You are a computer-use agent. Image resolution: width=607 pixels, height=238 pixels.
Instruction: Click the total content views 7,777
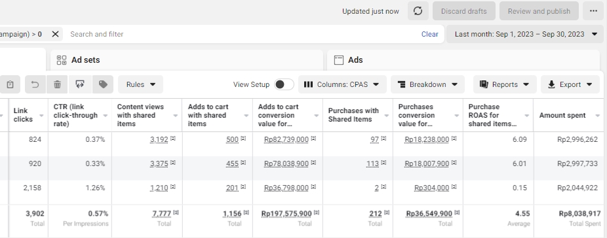click(162, 214)
